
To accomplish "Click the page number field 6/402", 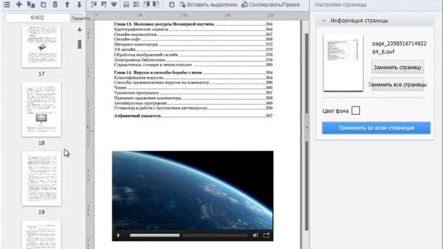I will (x=37, y=17).
